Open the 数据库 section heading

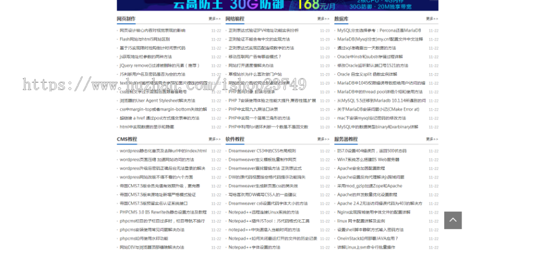(x=342, y=18)
